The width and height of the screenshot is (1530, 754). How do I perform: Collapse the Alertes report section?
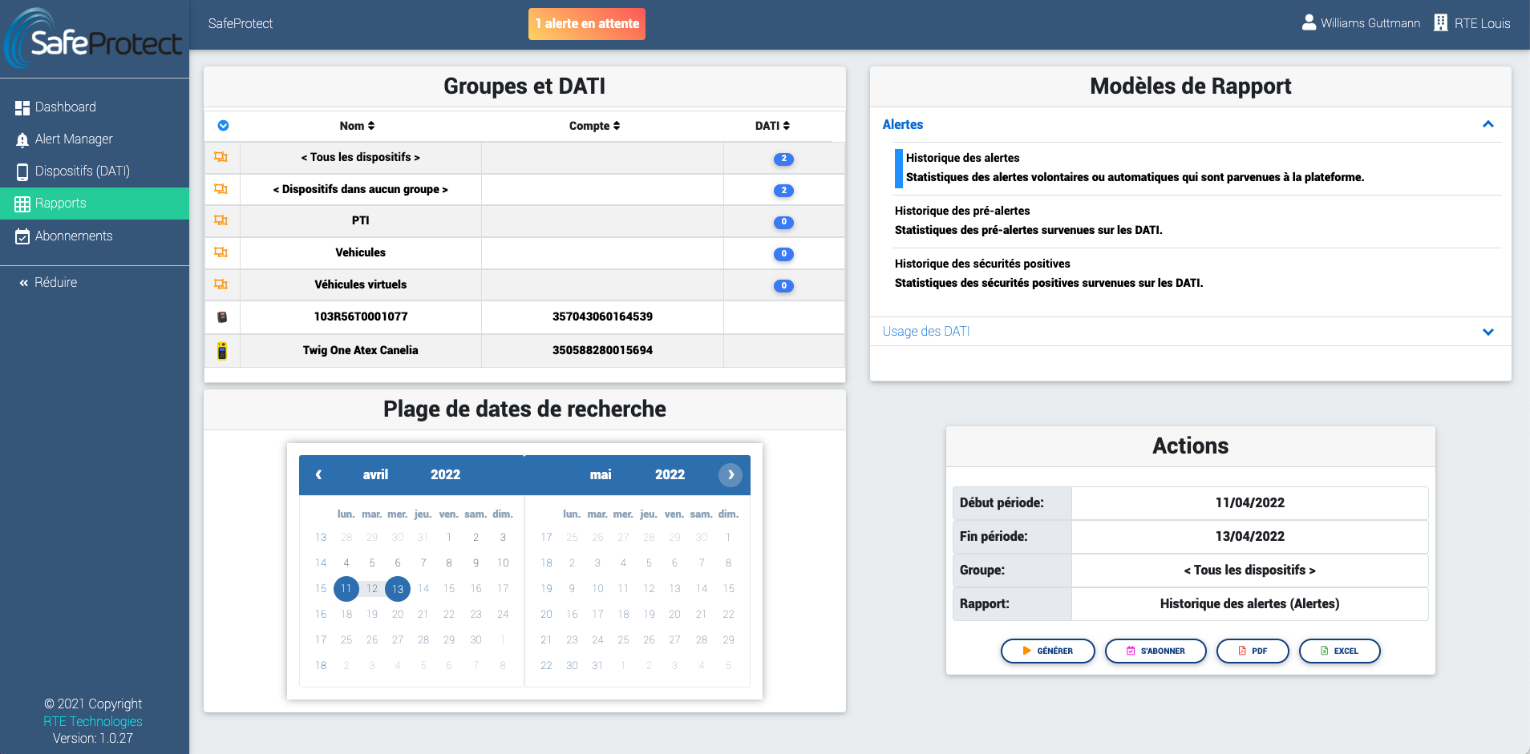pos(903,124)
